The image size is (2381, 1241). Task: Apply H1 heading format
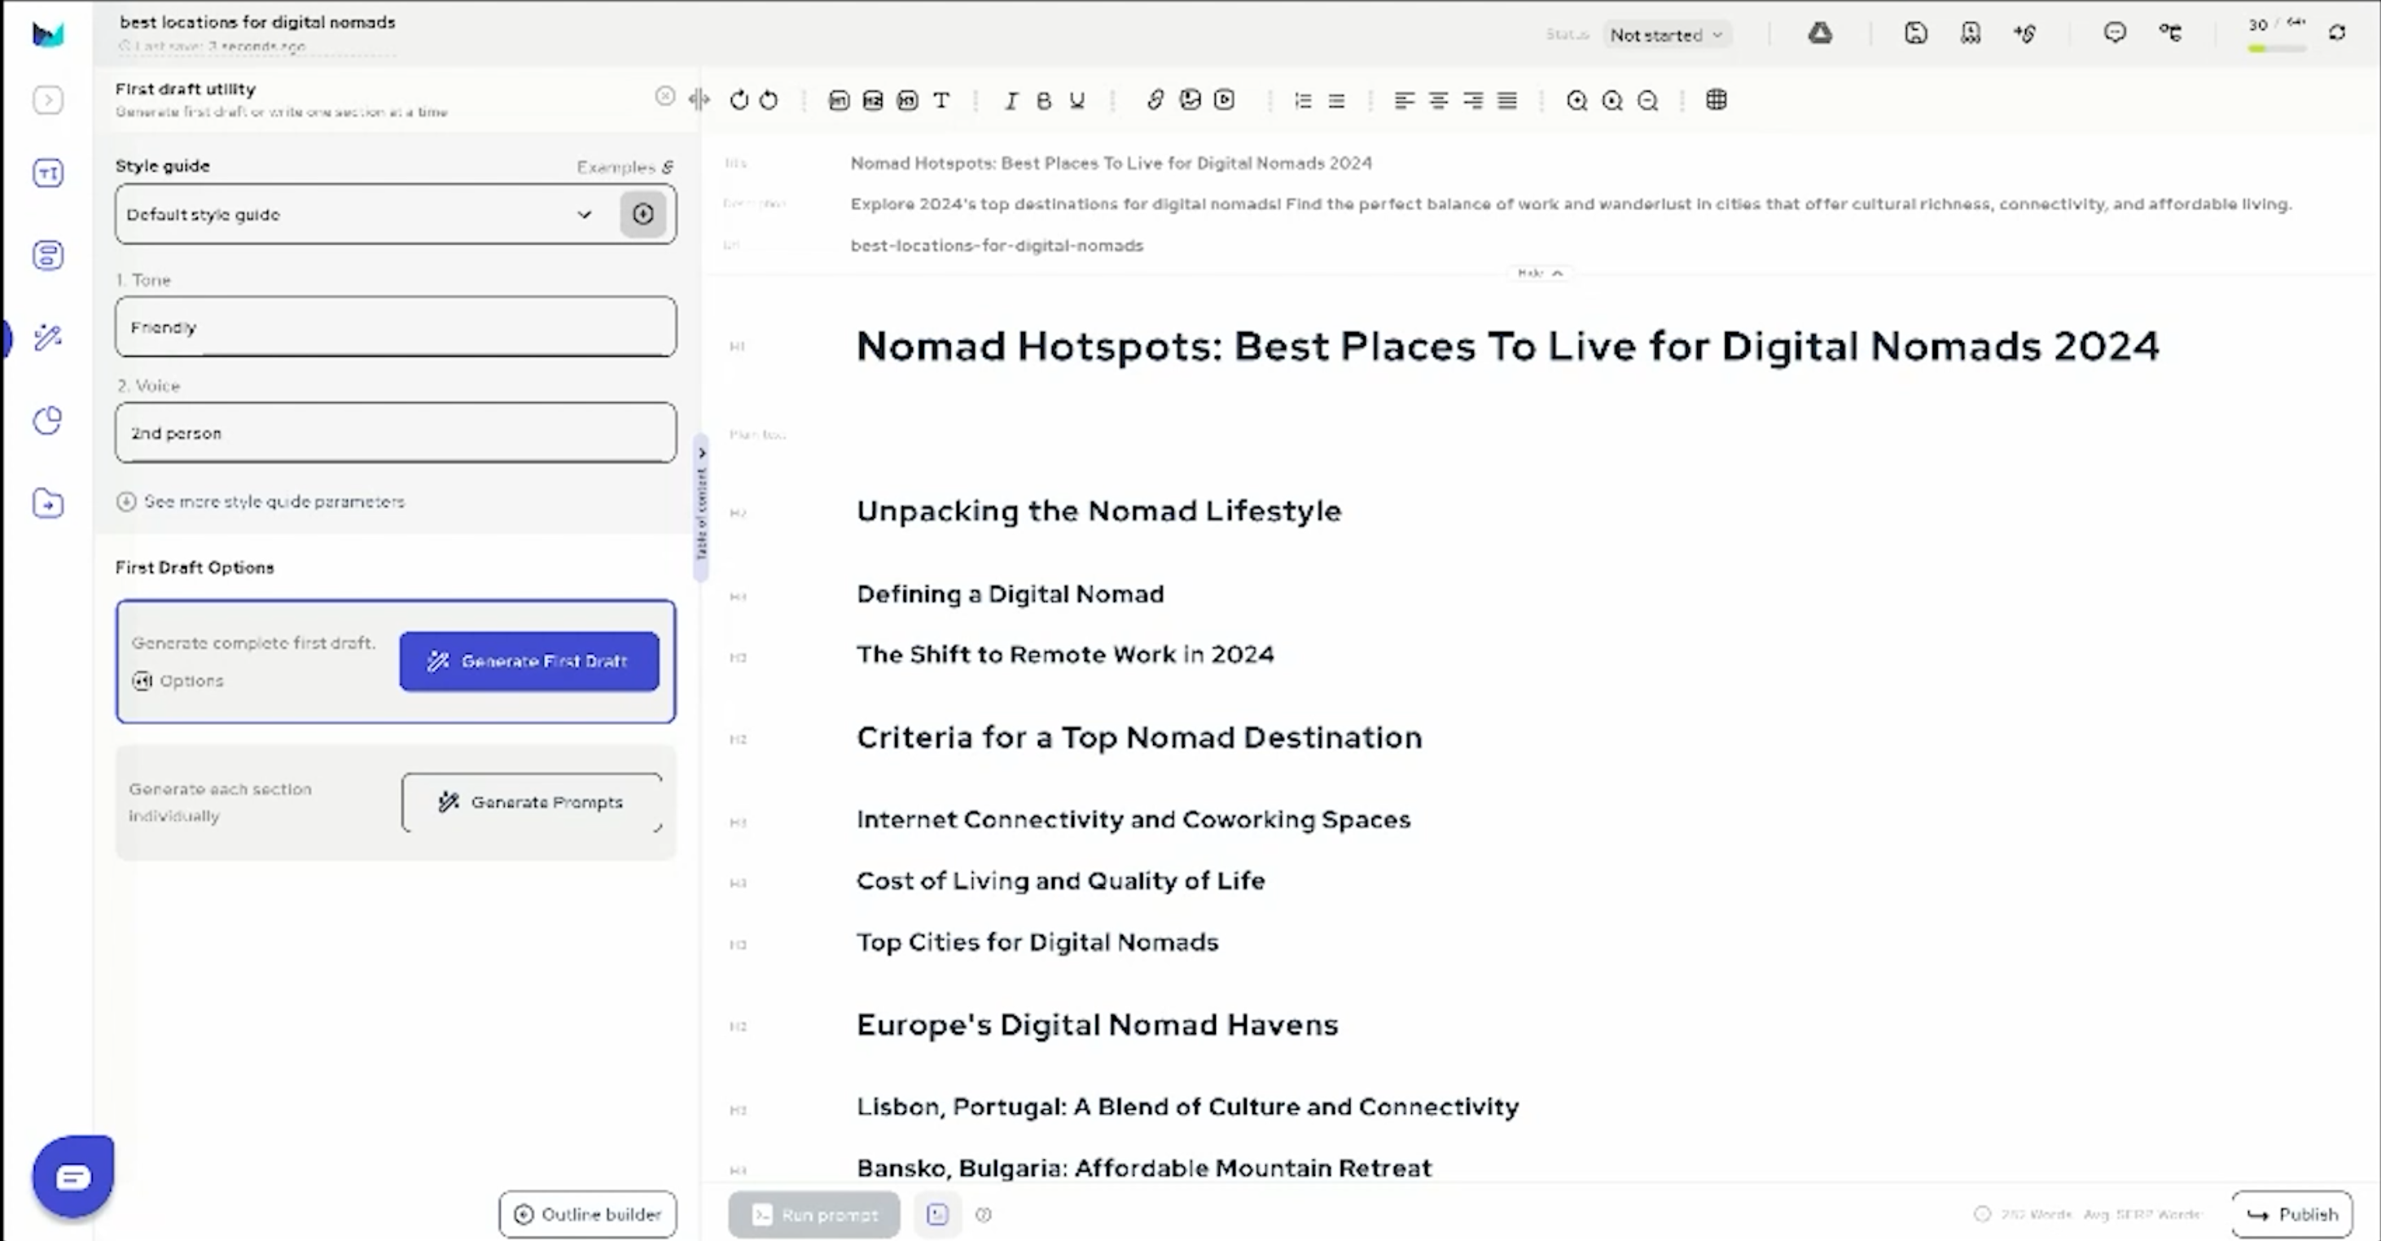click(x=839, y=101)
